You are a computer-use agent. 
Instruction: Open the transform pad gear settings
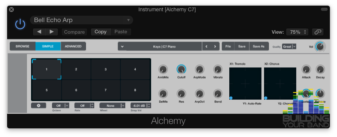point(39,106)
